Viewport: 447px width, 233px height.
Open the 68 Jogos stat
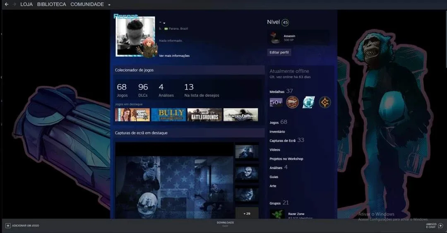[x=122, y=90]
